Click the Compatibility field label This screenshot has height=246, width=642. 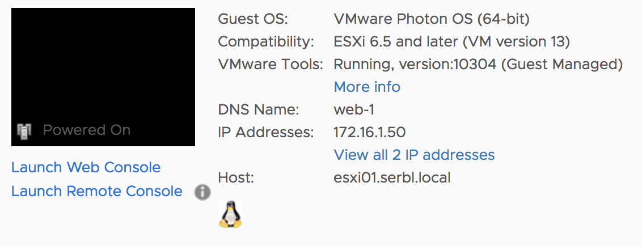(266, 42)
